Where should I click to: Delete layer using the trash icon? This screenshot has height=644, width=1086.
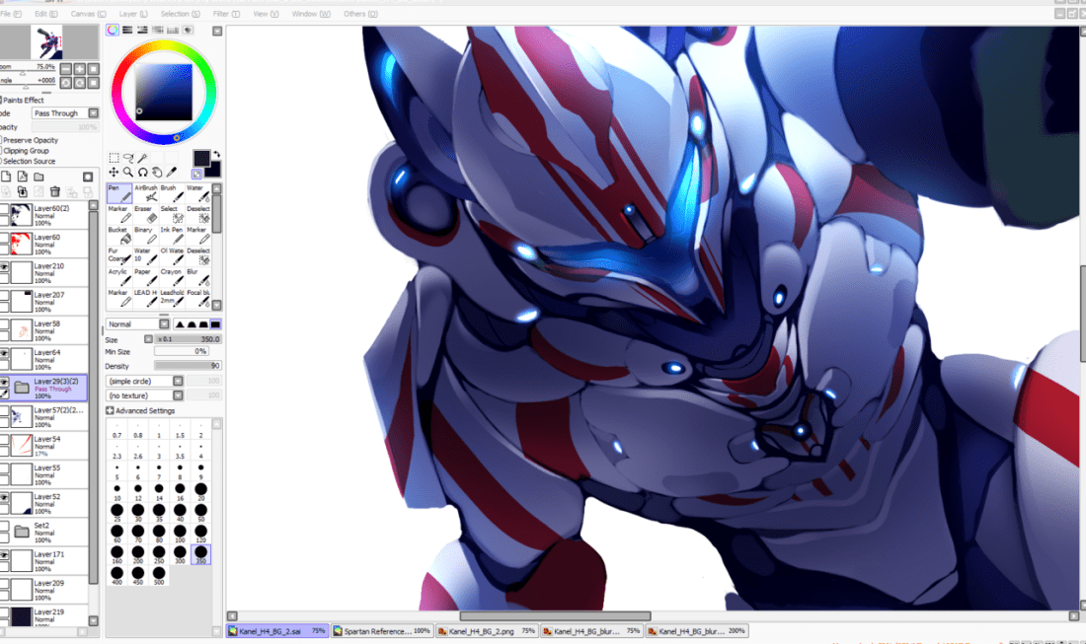[x=55, y=191]
